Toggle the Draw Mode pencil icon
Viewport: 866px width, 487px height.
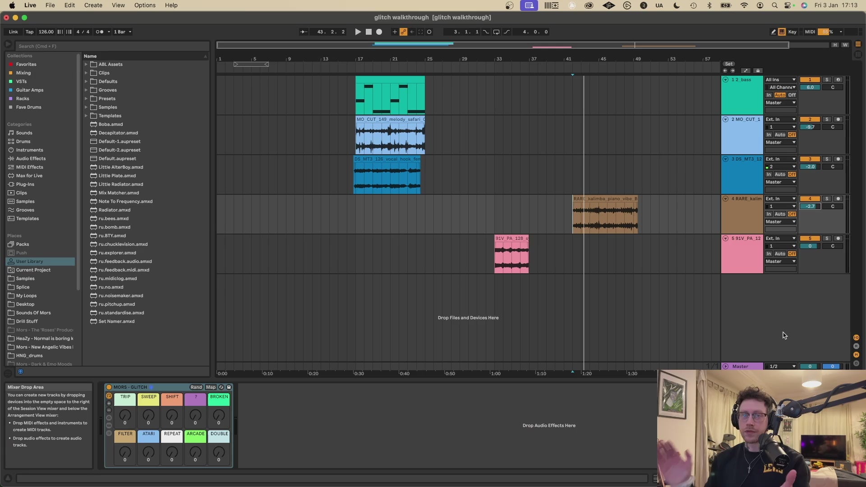click(773, 32)
